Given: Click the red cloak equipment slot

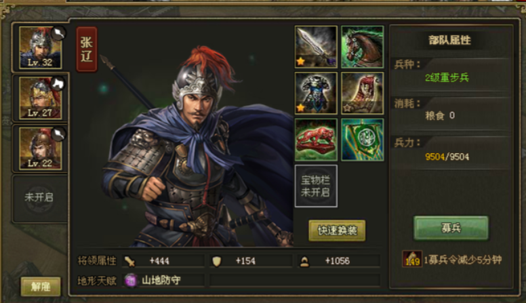Looking at the screenshot, I should 362,93.
